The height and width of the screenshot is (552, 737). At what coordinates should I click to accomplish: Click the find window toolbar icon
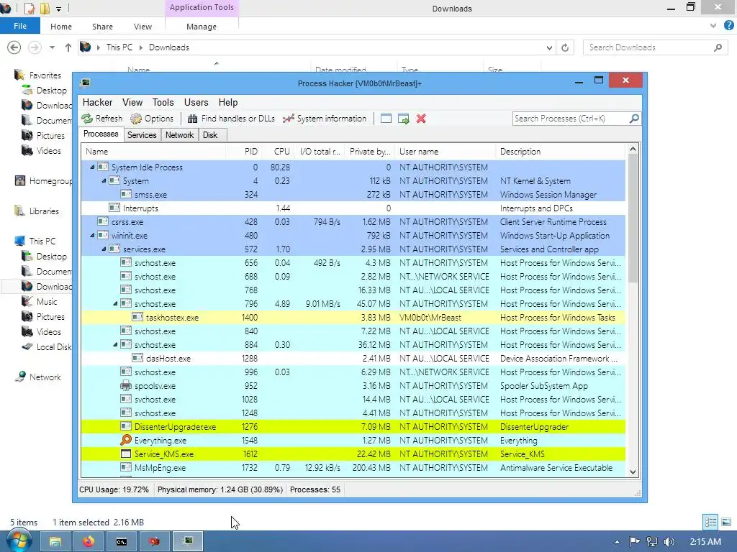pos(386,119)
